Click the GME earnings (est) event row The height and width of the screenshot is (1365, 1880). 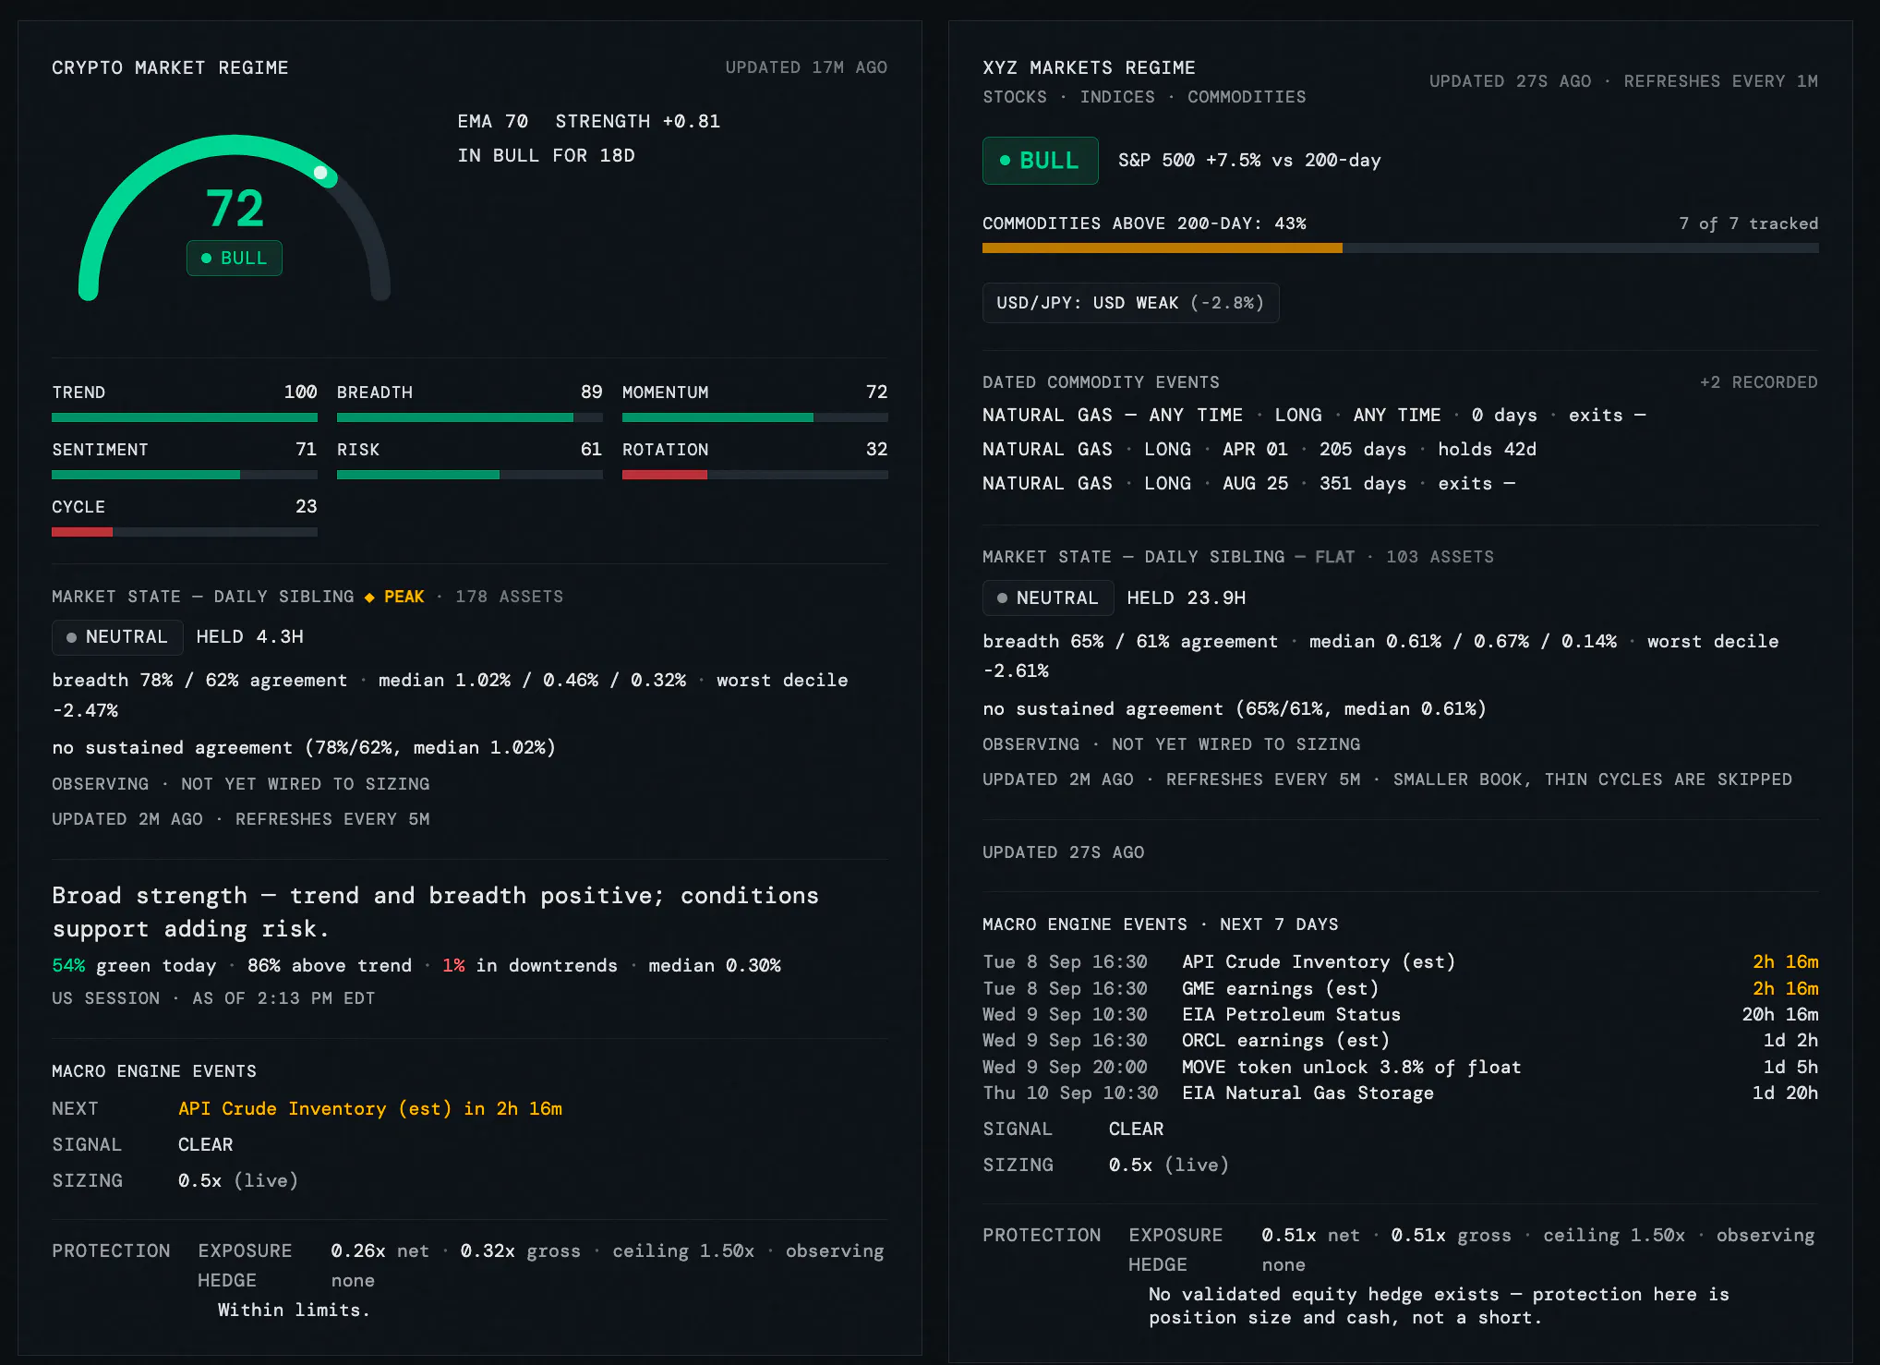click(x=1400, y=988)
